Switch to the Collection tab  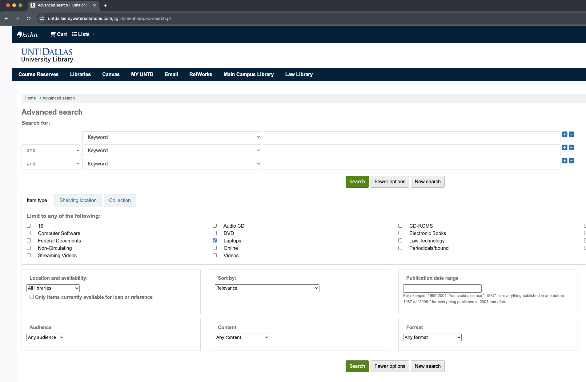coord(120,201)
